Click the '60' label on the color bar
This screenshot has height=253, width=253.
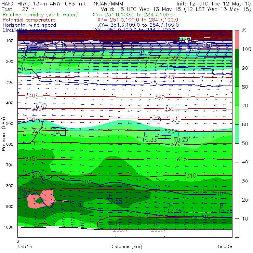pyautogui.click(x=245, y=124)
